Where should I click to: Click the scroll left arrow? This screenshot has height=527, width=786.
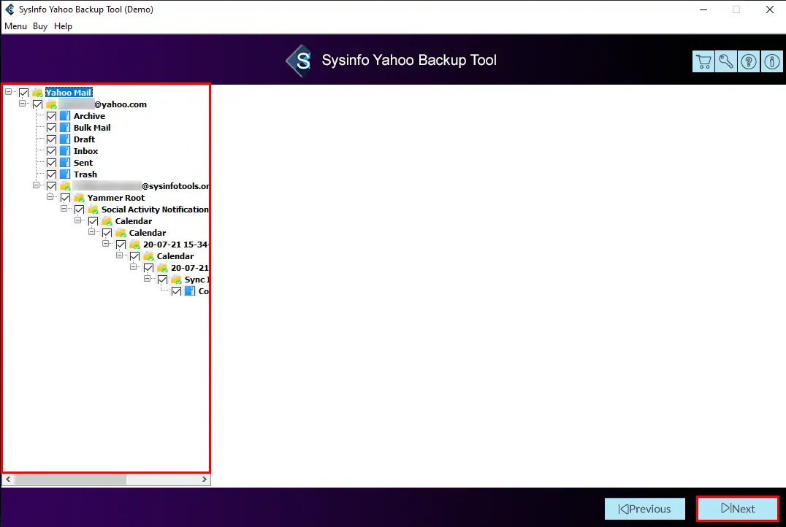[8, 480]
